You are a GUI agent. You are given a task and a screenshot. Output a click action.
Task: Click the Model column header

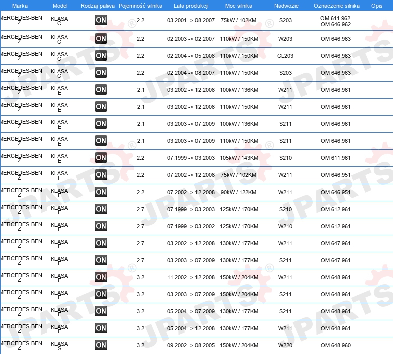coord(60,6)
